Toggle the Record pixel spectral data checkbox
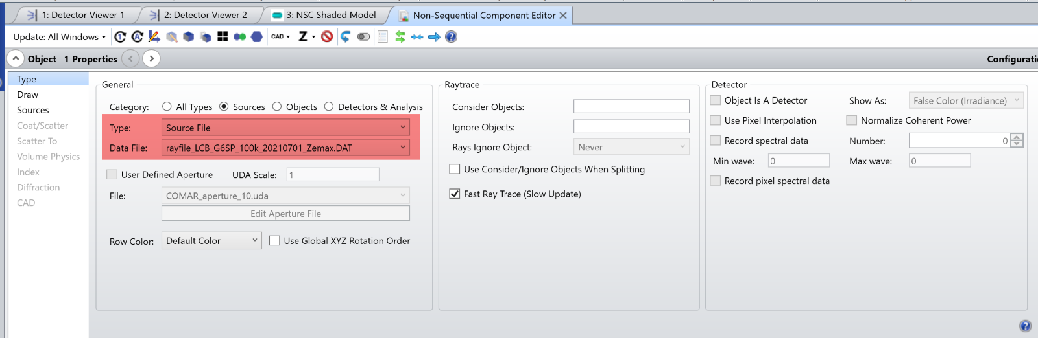 716,181
